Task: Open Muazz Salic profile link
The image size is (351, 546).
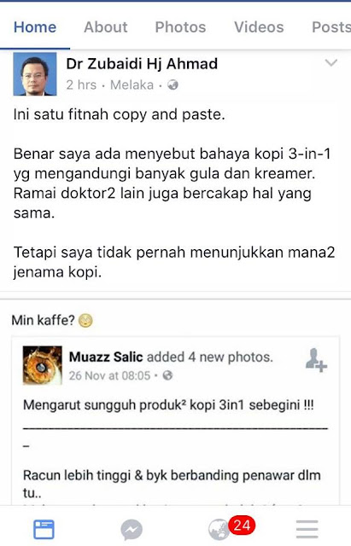Action: (x=106, y=357)
